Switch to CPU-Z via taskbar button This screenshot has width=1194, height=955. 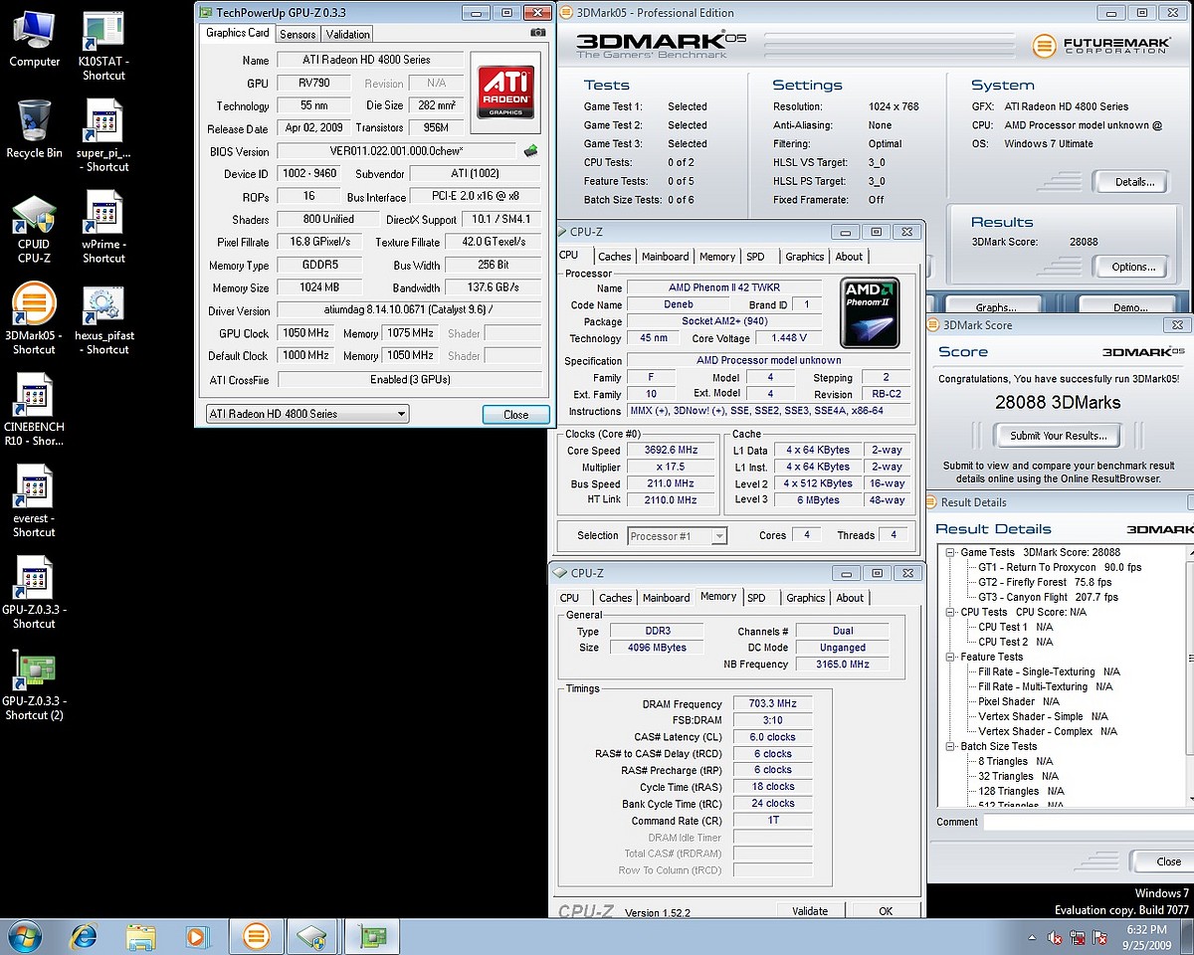point(313,936)
